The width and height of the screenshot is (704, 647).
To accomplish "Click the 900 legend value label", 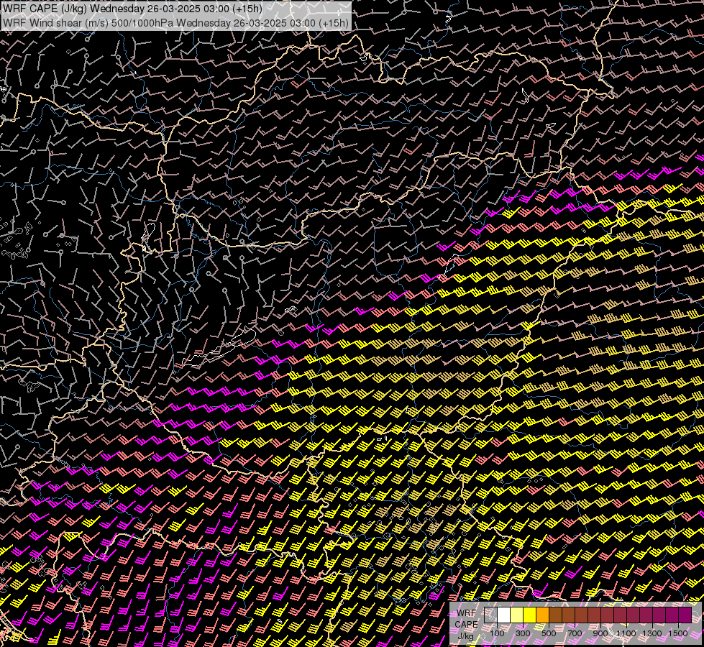I will pyautogui.click(x=600, y=633).
